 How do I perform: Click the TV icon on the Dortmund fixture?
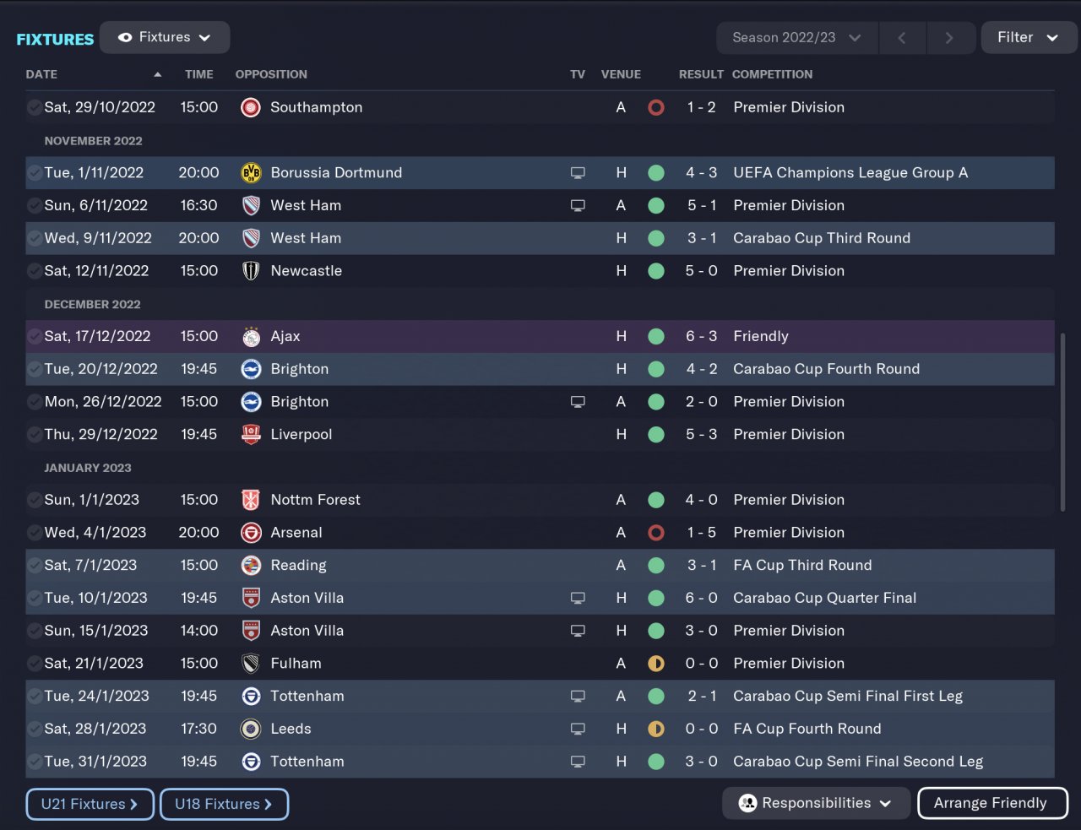pyautogui.click(x=578, y=173)
